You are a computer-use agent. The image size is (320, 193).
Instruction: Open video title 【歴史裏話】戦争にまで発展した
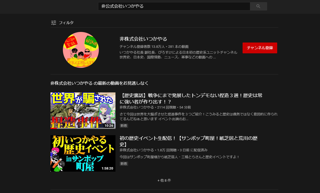[x=191, y=98]
